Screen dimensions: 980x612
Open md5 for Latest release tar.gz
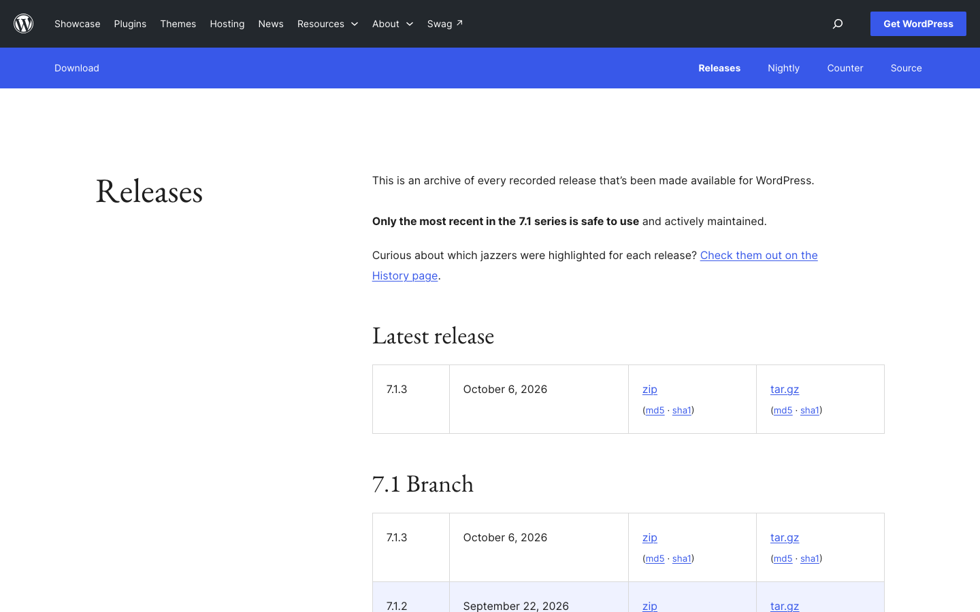coord(783,410)
